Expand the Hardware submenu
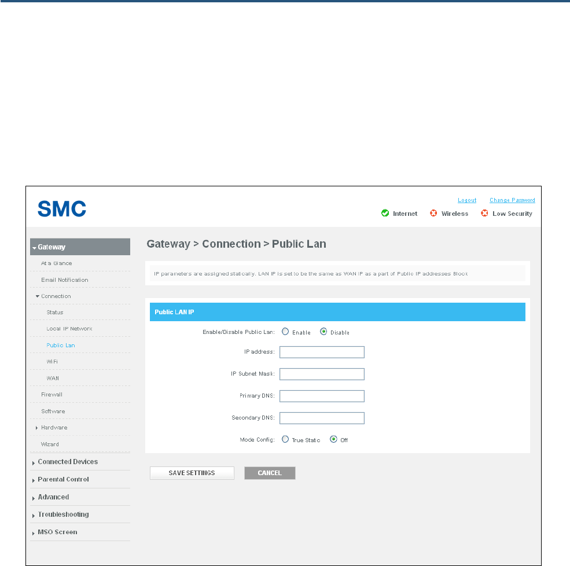The height and width of the screenshot is (566, 570). (x=36, y=428)
